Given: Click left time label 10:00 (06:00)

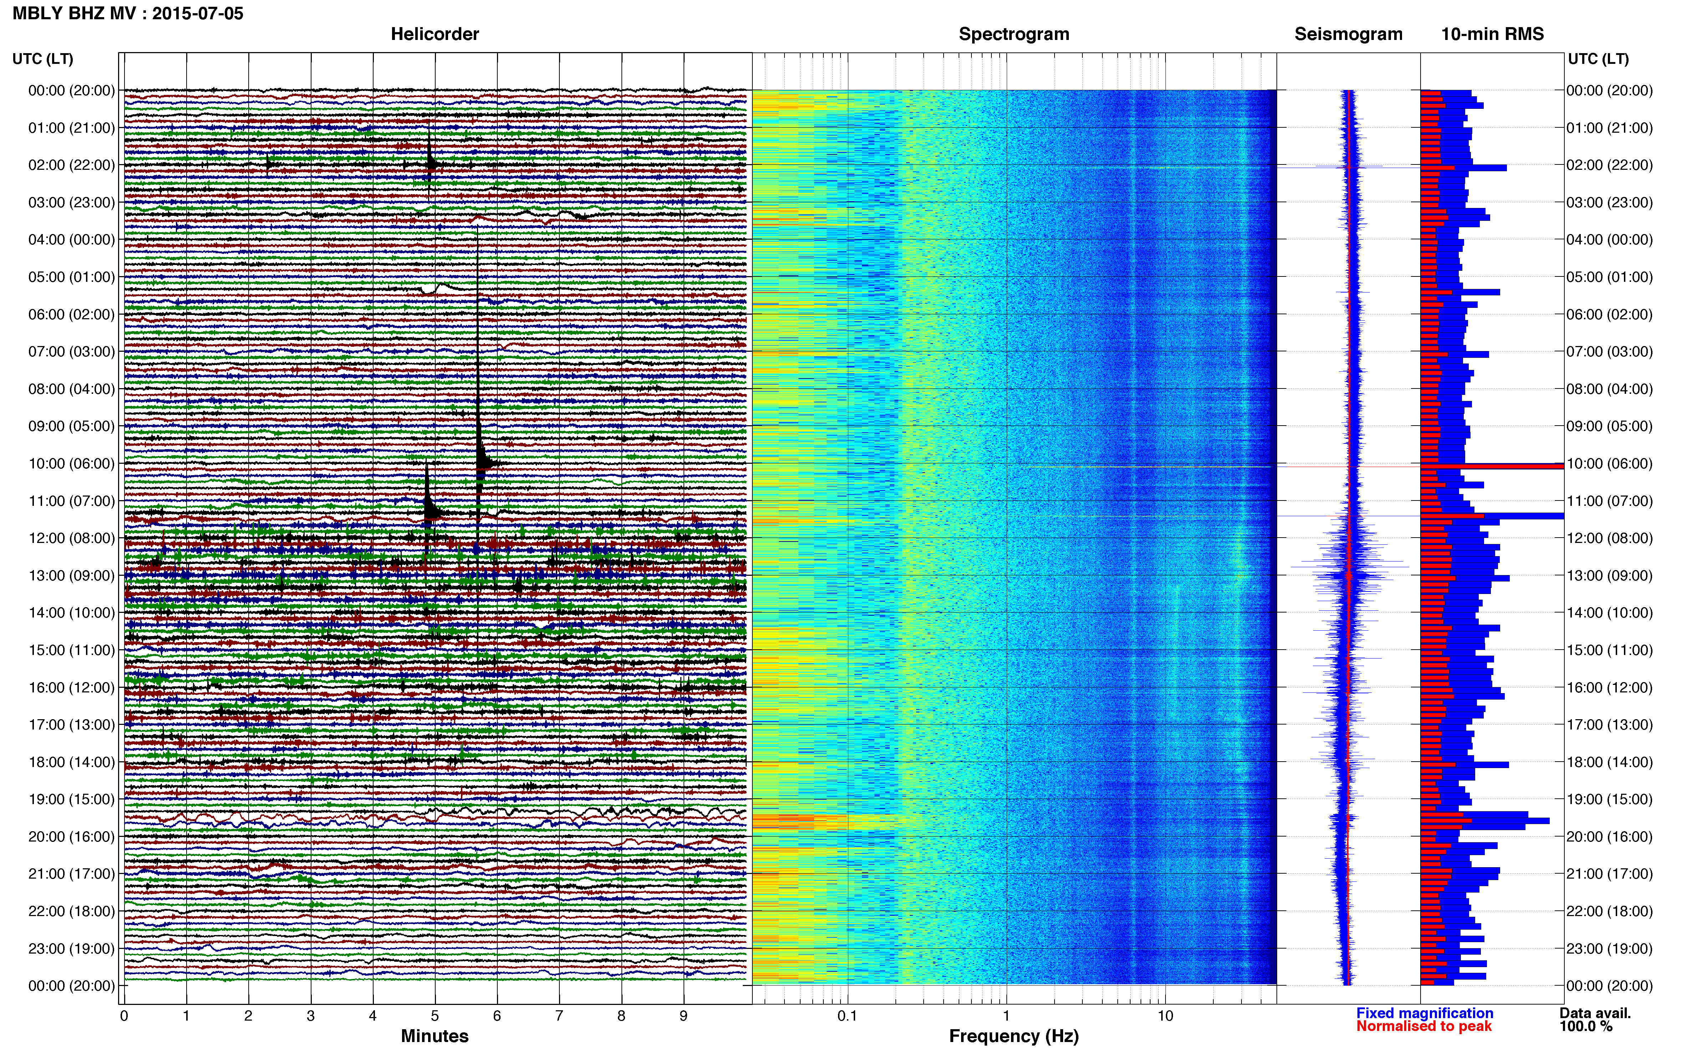Looking at the screenshot, I should click(71, 463).
